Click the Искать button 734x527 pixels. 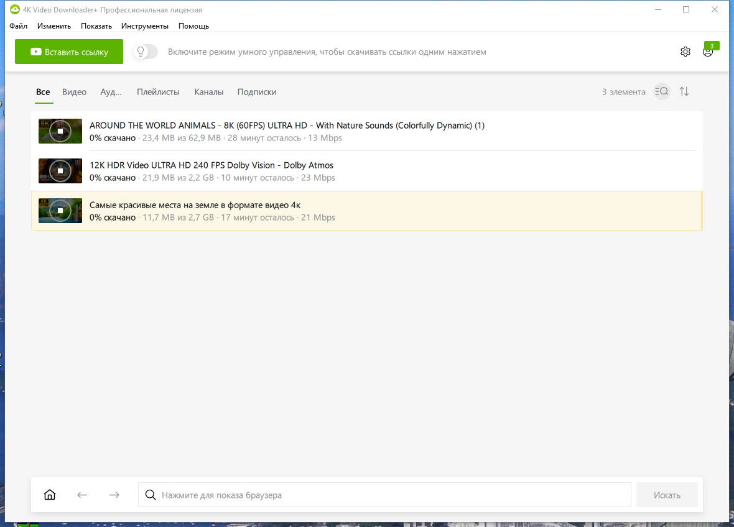(667, 495)
